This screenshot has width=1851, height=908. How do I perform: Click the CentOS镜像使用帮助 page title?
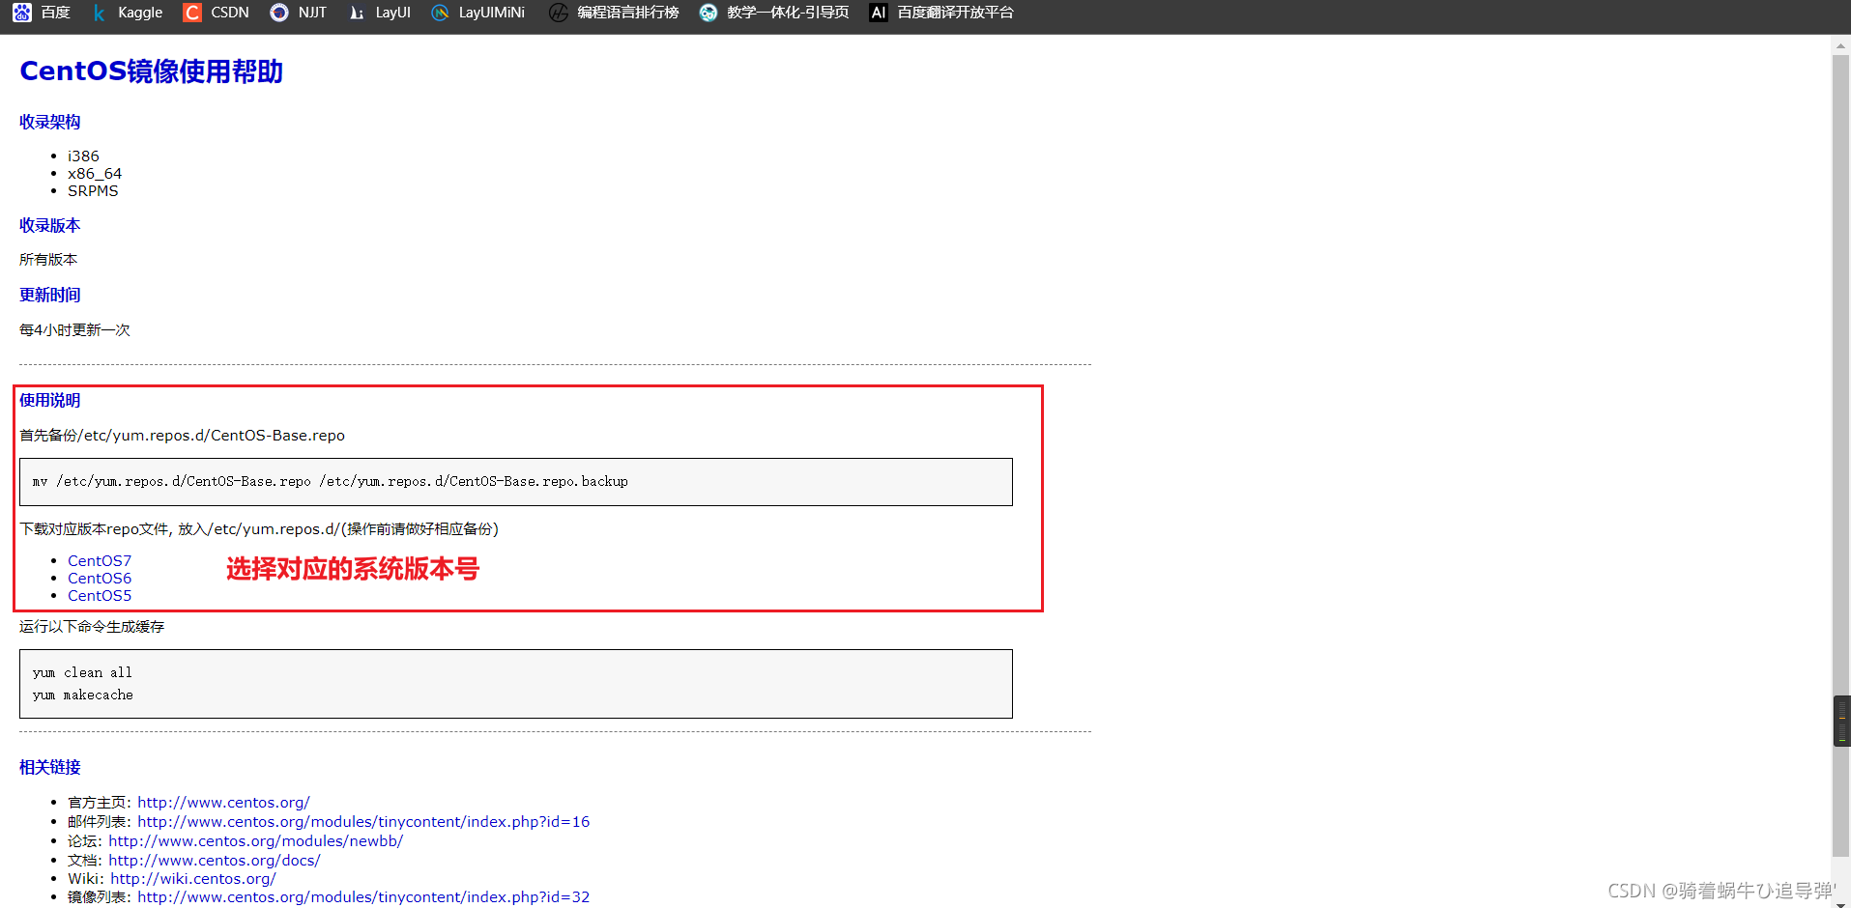point(151,71)
